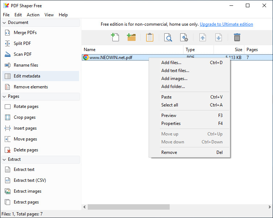
Task: Click the Extract images icon
Action: 8,191
